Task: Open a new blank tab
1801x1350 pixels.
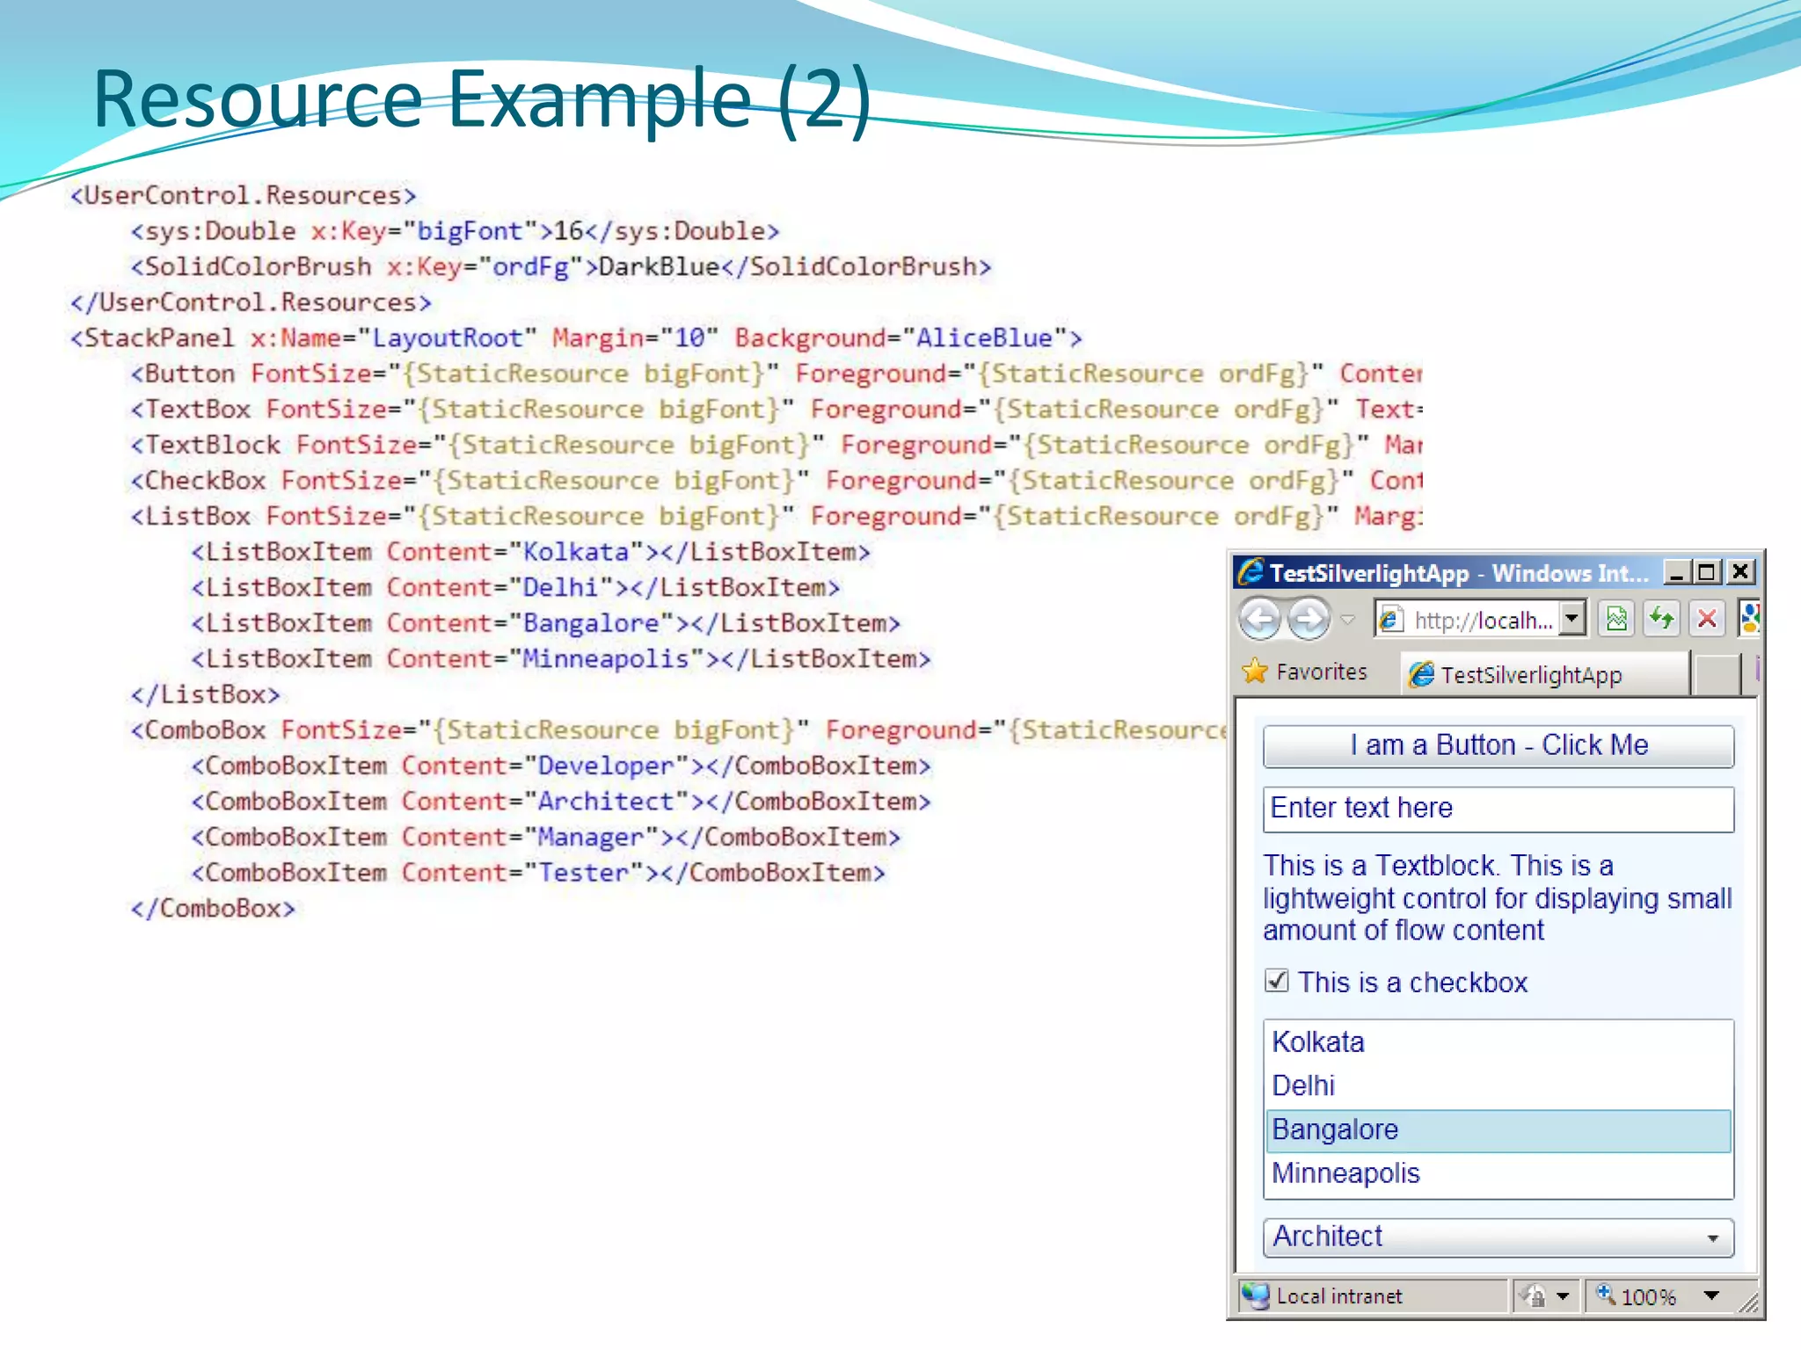Action: click(1717, 675)
